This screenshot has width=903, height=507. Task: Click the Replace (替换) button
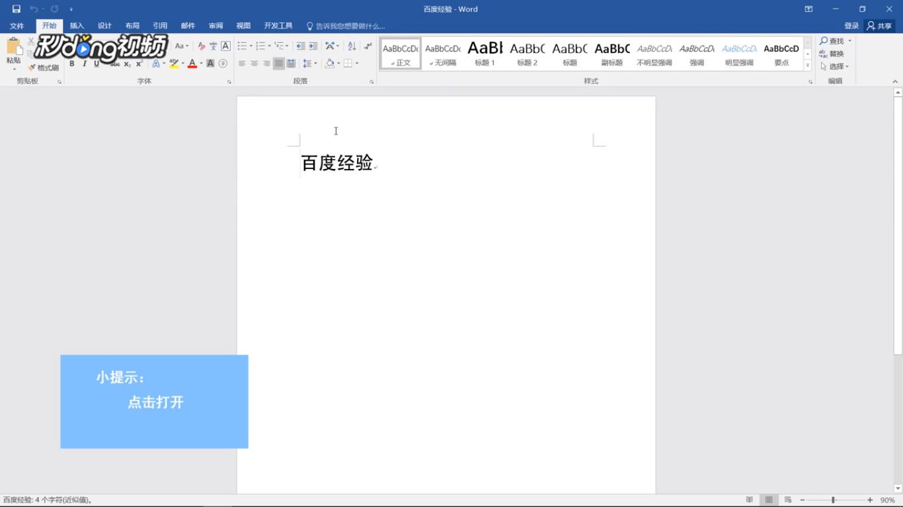(832, 53)
